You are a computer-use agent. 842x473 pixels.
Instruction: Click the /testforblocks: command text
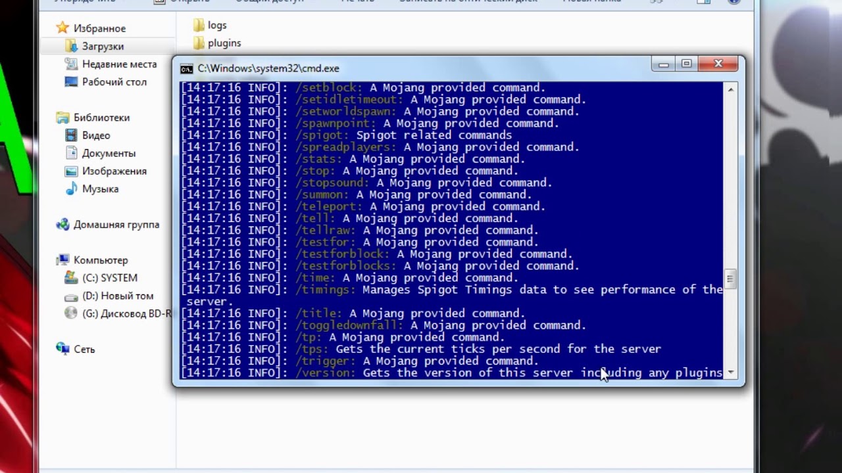tap(346, 265)
